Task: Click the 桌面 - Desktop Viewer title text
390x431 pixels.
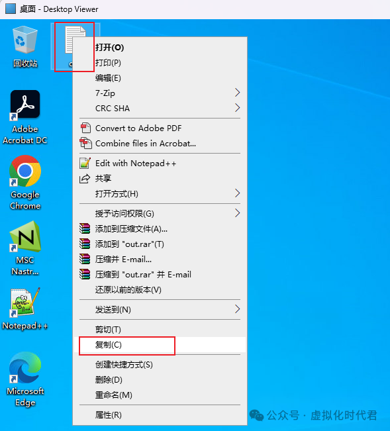Action: (x=59, y=9)
